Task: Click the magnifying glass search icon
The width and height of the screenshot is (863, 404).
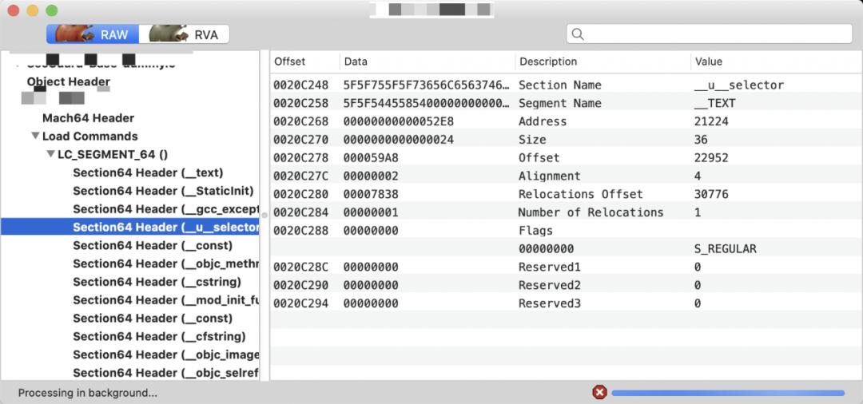Action: tap(578, 34)
